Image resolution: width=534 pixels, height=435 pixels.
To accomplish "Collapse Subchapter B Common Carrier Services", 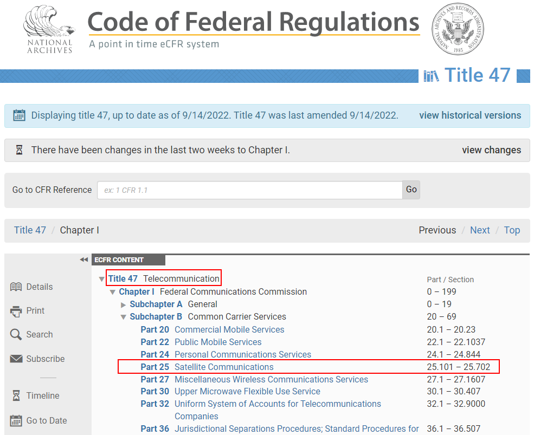I will (x=123, y=316).
